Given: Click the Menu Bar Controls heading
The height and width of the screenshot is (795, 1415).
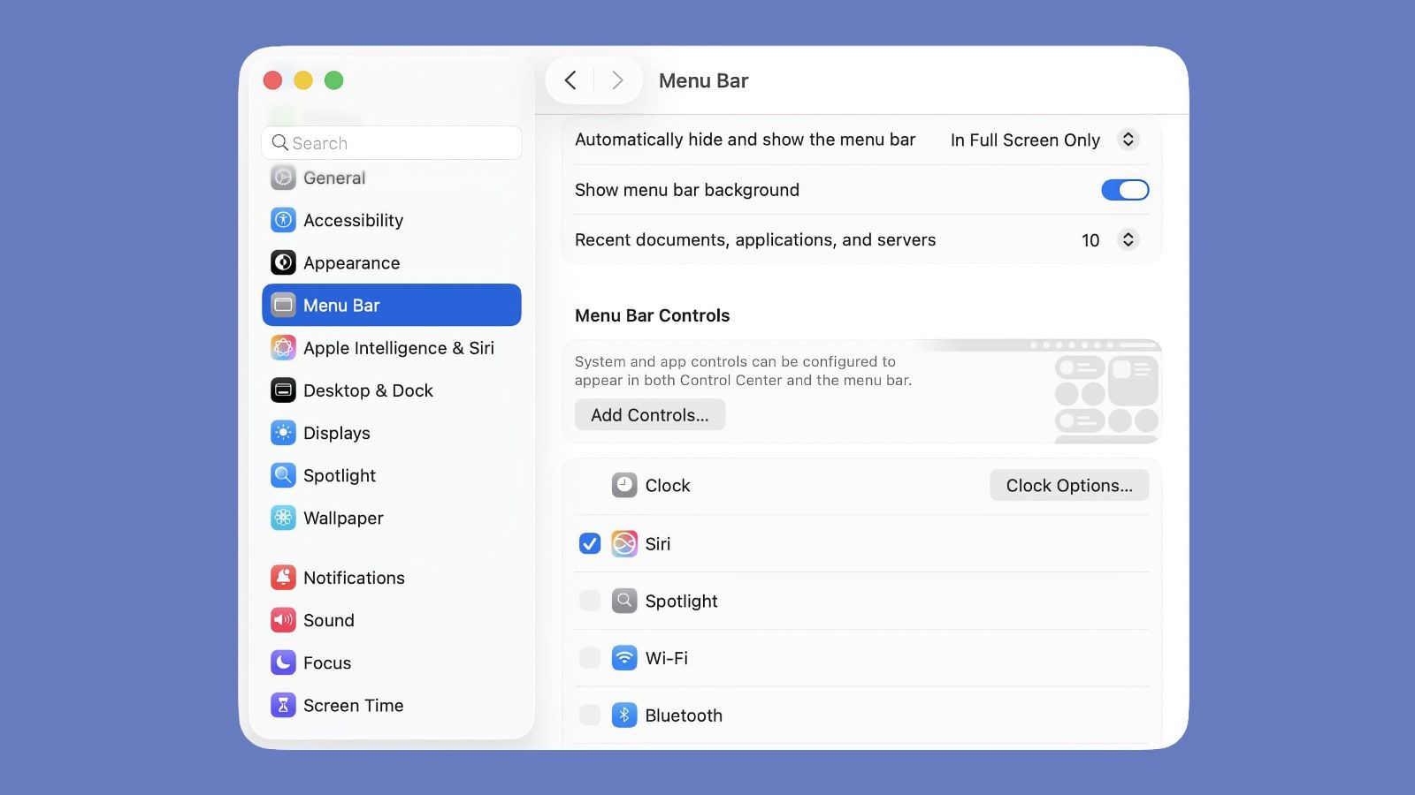Looking at the screenshot, I should pyautogui.click(x=652, y=315).
